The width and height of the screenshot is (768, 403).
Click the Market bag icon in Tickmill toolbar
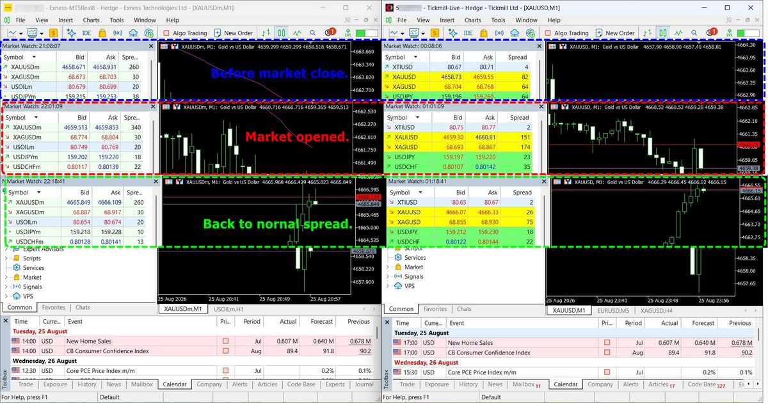483,33
